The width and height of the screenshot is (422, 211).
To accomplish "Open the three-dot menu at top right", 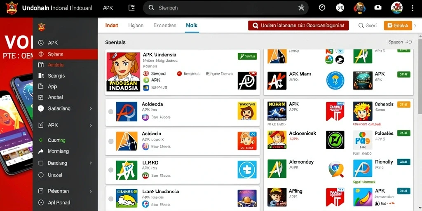I will (x=413, y=8).
